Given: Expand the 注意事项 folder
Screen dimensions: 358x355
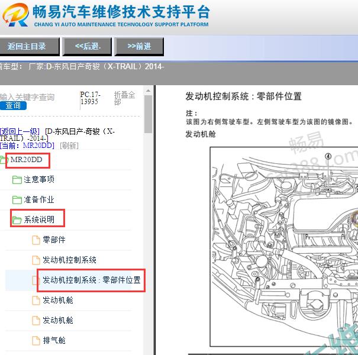Looking at the screenshot, I should (x=39, y=180).
